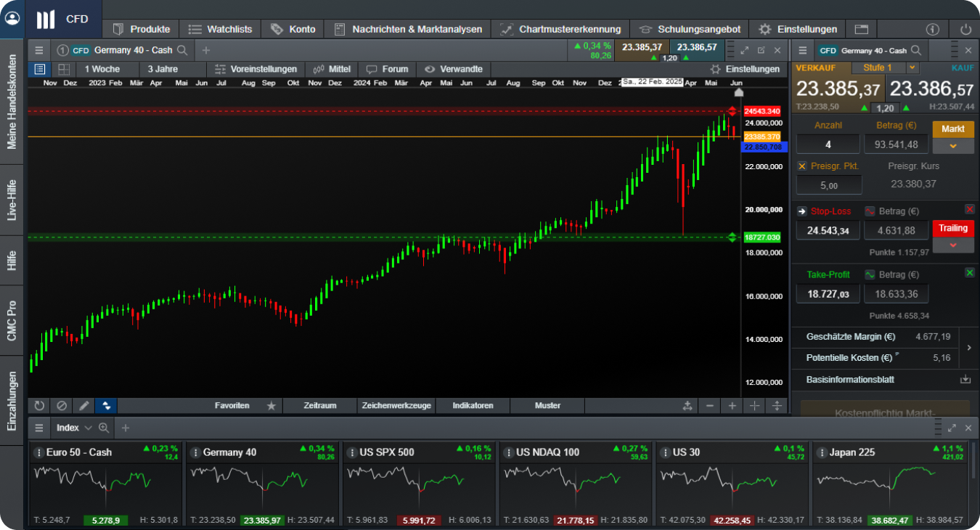980x530 pixels.
Task: Expand the Trailing stop-loss dropdown
Action: (x=952, y=245)
